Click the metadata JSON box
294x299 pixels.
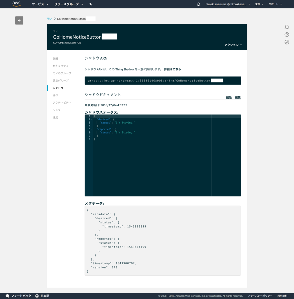click(x=163, y=241)
